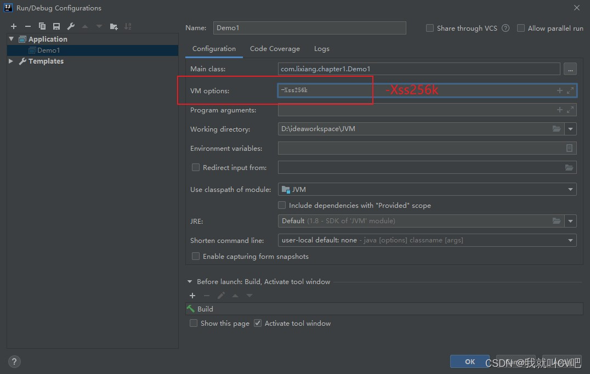Select the Build task in Before launch list
Viewport: 590px width, 374px height.
[x=384, y=309]
